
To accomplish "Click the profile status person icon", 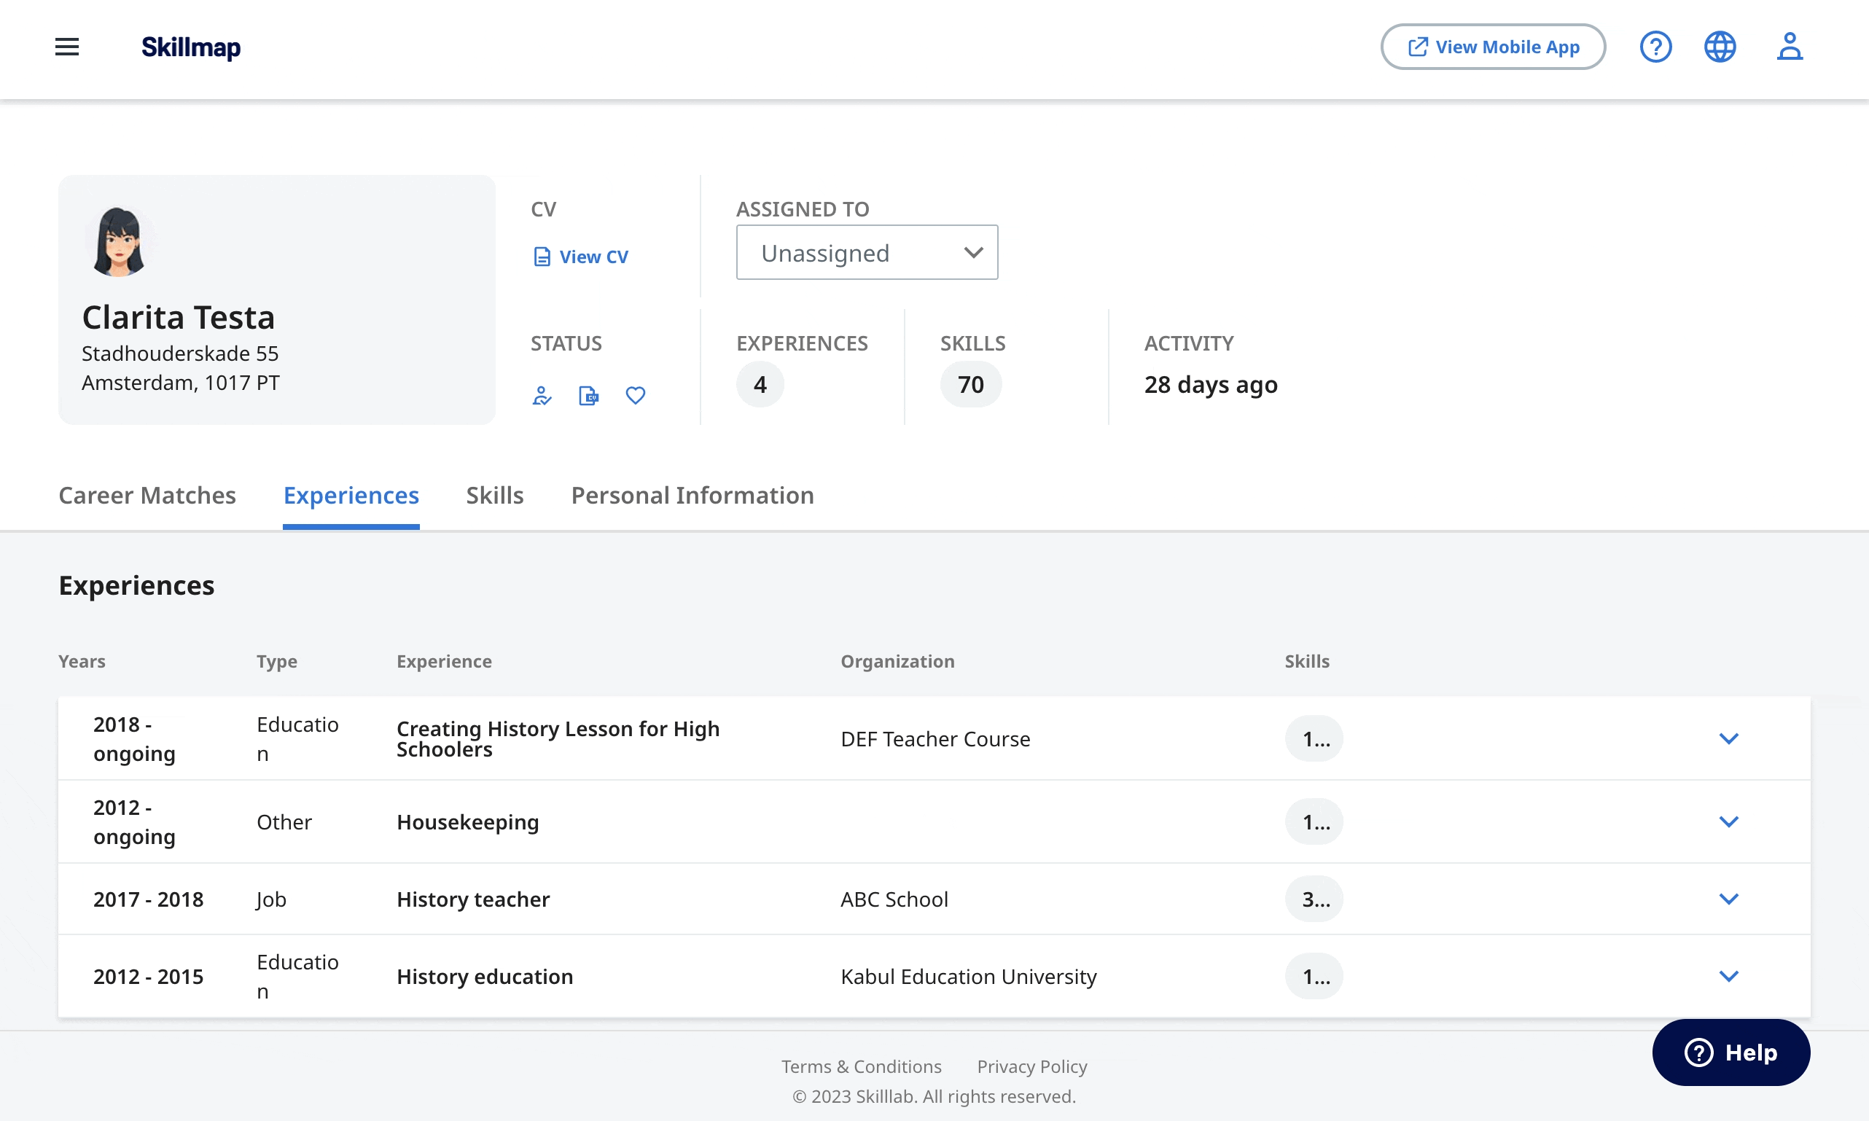I will tap(542, 396).
